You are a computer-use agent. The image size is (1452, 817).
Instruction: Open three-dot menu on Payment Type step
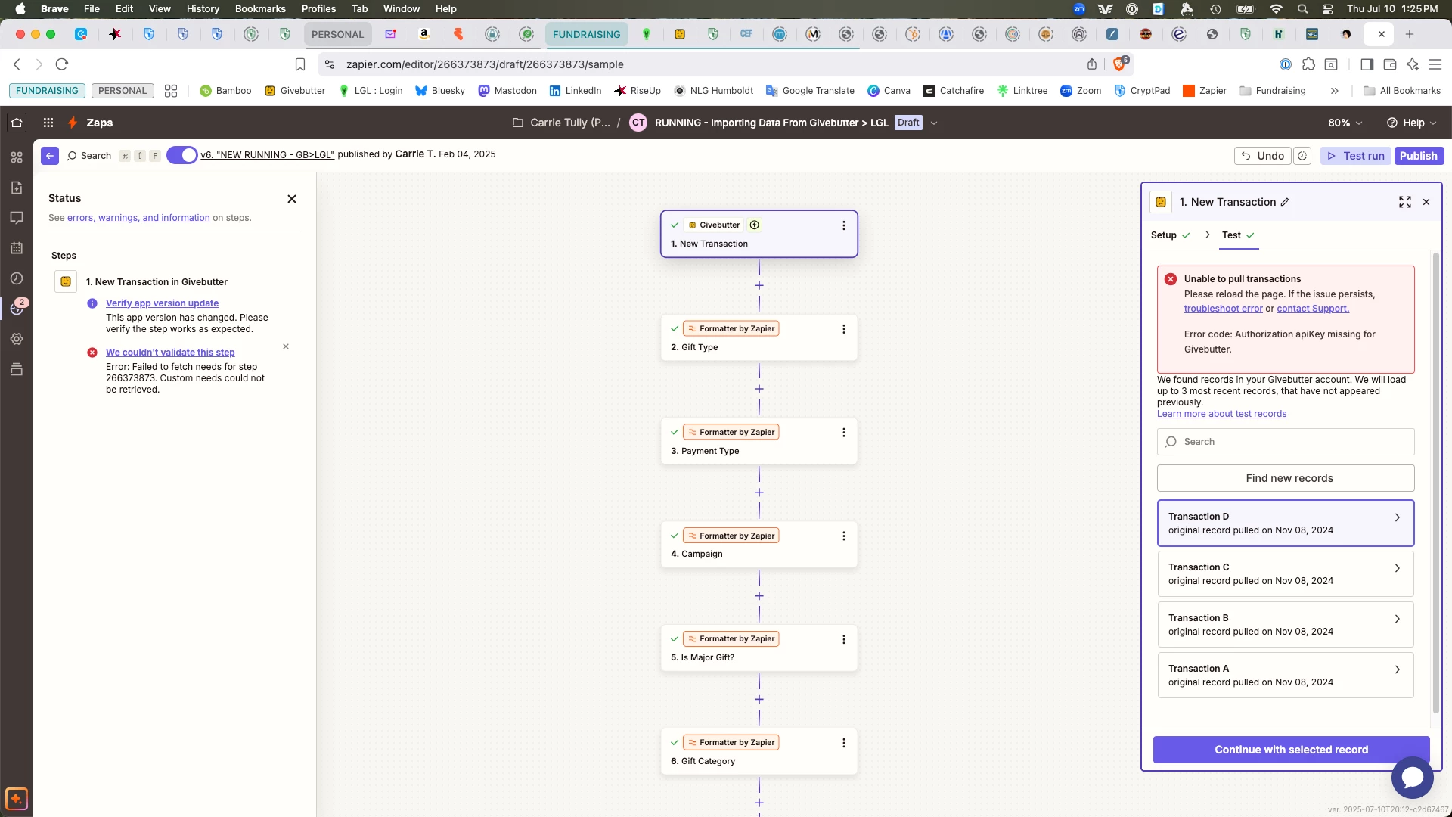click(x=844, y=433)
